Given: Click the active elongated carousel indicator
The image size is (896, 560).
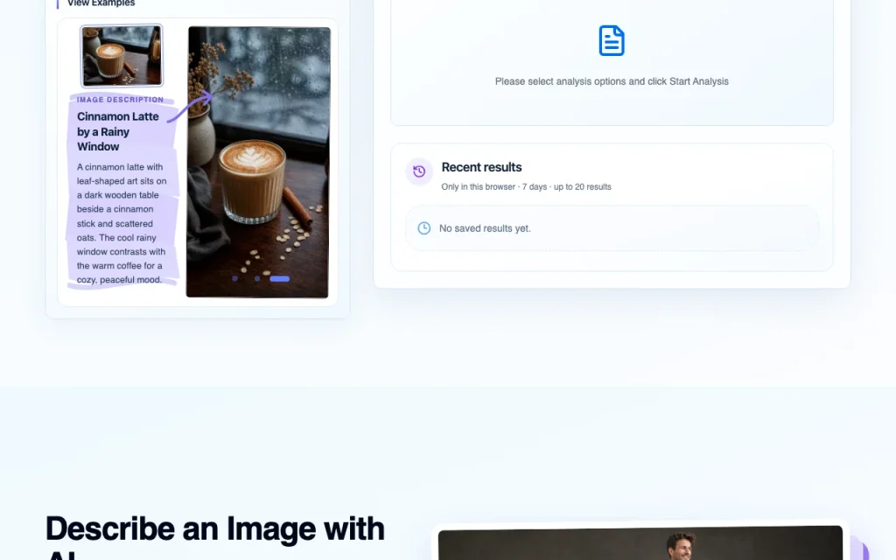Looking at the screenshot, I should click(x=279, y=279).
